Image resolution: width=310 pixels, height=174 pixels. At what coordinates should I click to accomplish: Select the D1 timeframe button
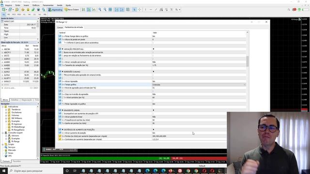coord(34,14)
